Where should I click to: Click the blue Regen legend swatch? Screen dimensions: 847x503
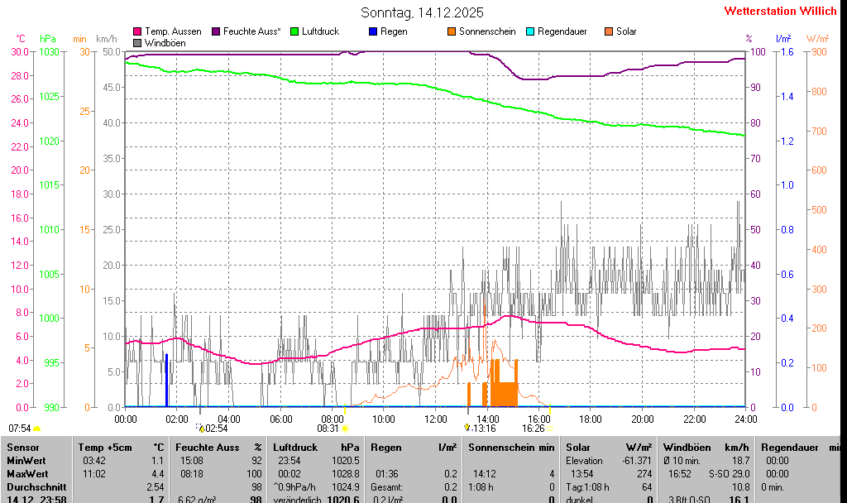pyautogui.click(x=373, y=31)
